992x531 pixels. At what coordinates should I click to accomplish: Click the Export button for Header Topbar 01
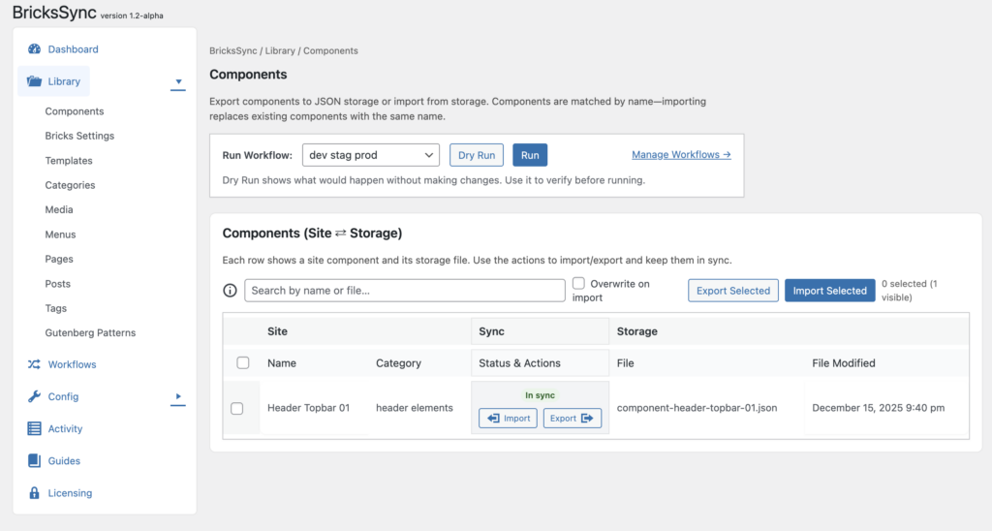pyautogui.click(x=572, y=419)
